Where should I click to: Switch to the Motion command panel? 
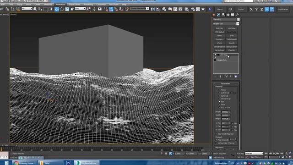228,15
